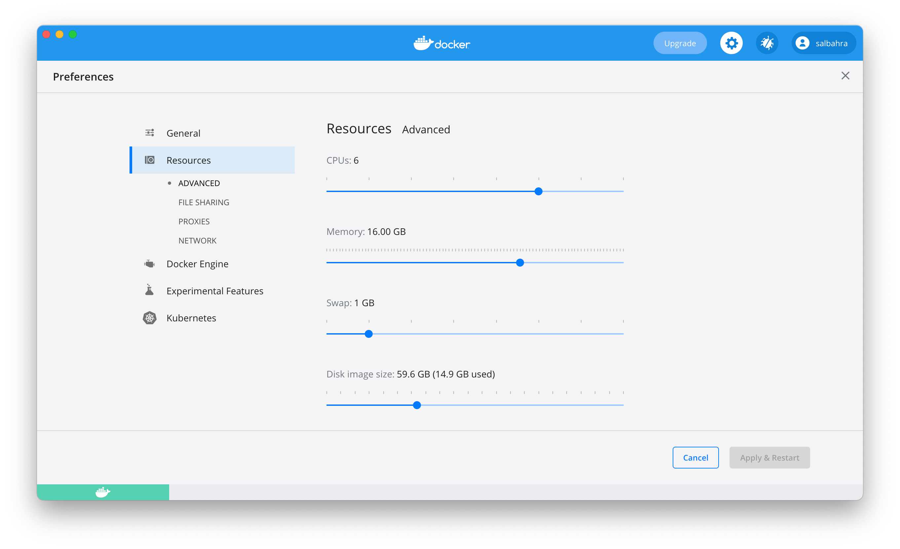Open Docker Engine settings
900x549 pixels.
point(212,264)
